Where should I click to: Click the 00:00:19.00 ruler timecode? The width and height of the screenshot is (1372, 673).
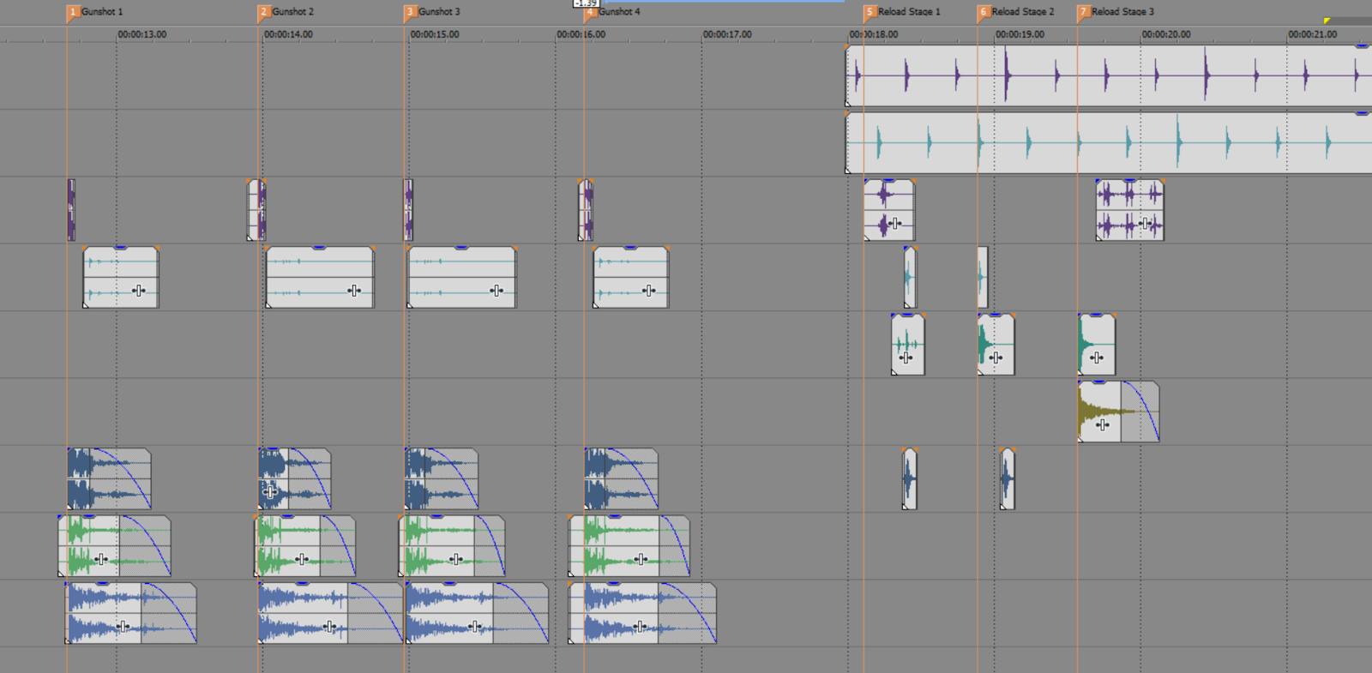[x=1020, y=34]
